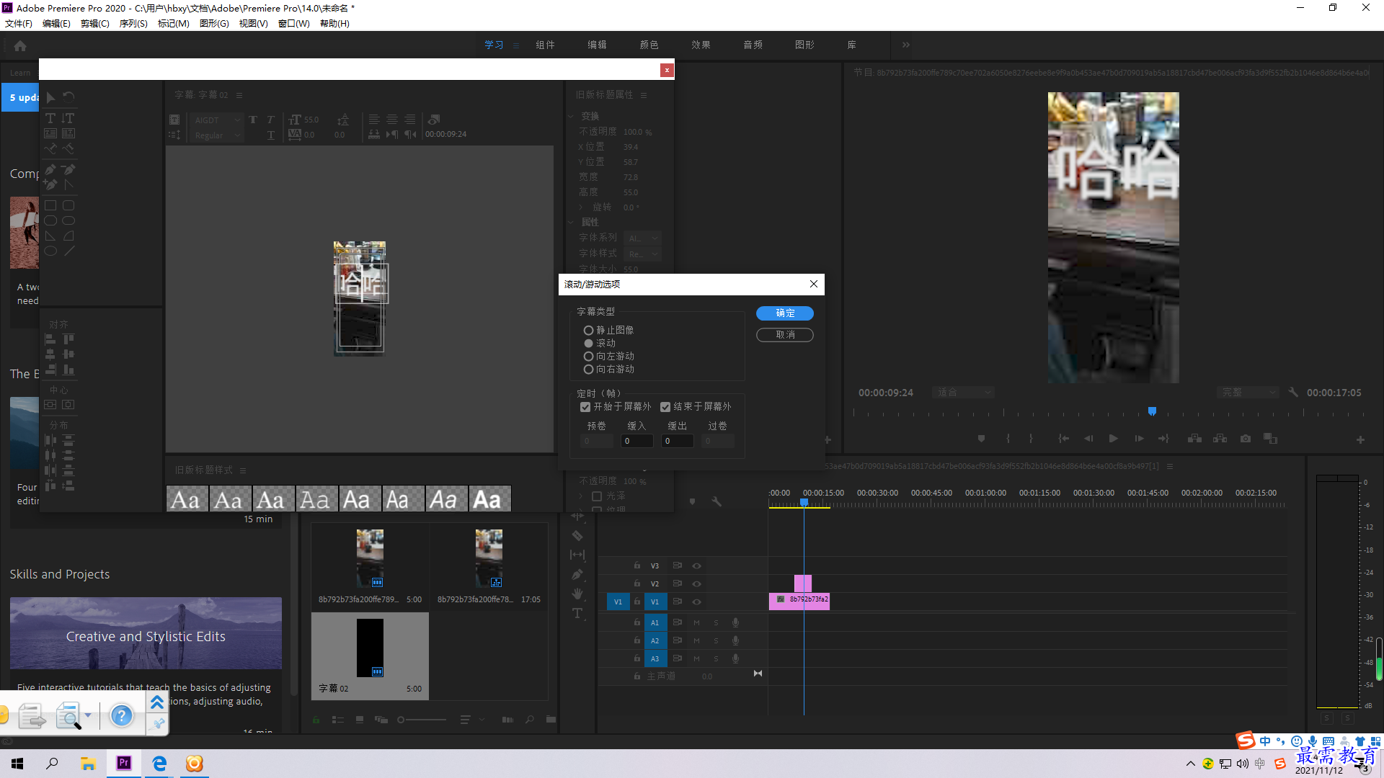Uncheck the 开始于屏幕外 checkbox

pos(585,407)
